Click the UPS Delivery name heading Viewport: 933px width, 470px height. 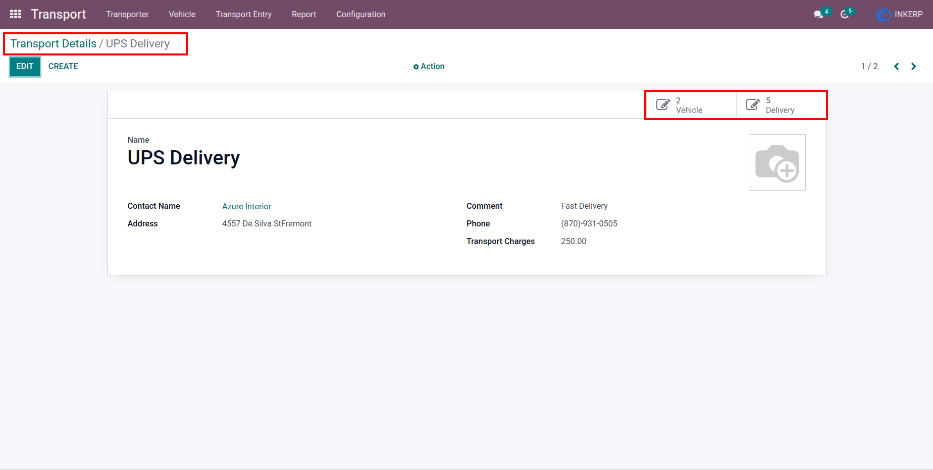click(184, 158)
